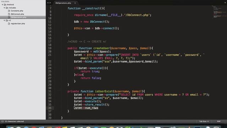Select the v1 folder label
This screenshot has height=128, width=227.
10,21
